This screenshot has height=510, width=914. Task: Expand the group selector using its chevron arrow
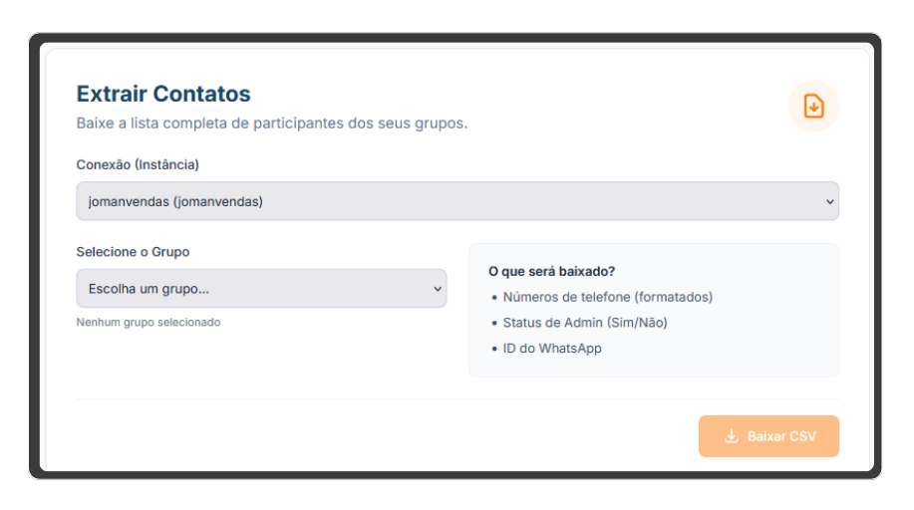coord(437,289)
